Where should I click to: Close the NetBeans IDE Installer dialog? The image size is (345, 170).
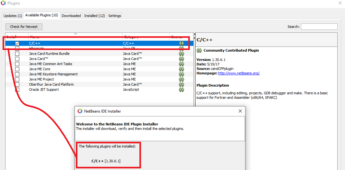coord(240,111)
